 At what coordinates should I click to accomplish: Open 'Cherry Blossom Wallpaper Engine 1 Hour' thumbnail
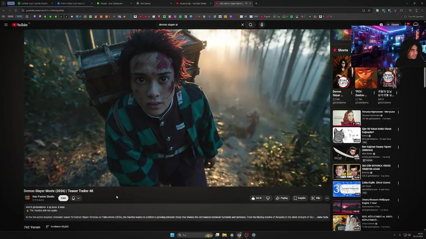346,206
